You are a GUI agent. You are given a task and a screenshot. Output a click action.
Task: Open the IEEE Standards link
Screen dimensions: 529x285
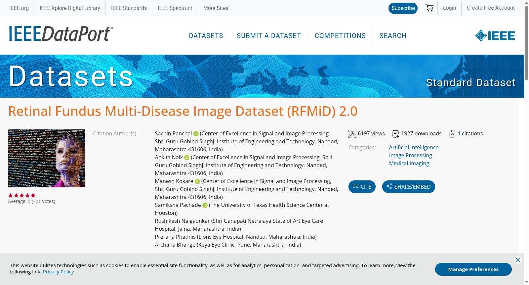pyautogui.click(x=129, y=8)
